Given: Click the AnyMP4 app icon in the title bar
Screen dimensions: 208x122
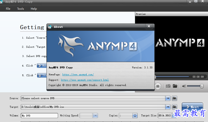Looking at the screenshot, I should [x=1, y=2].
